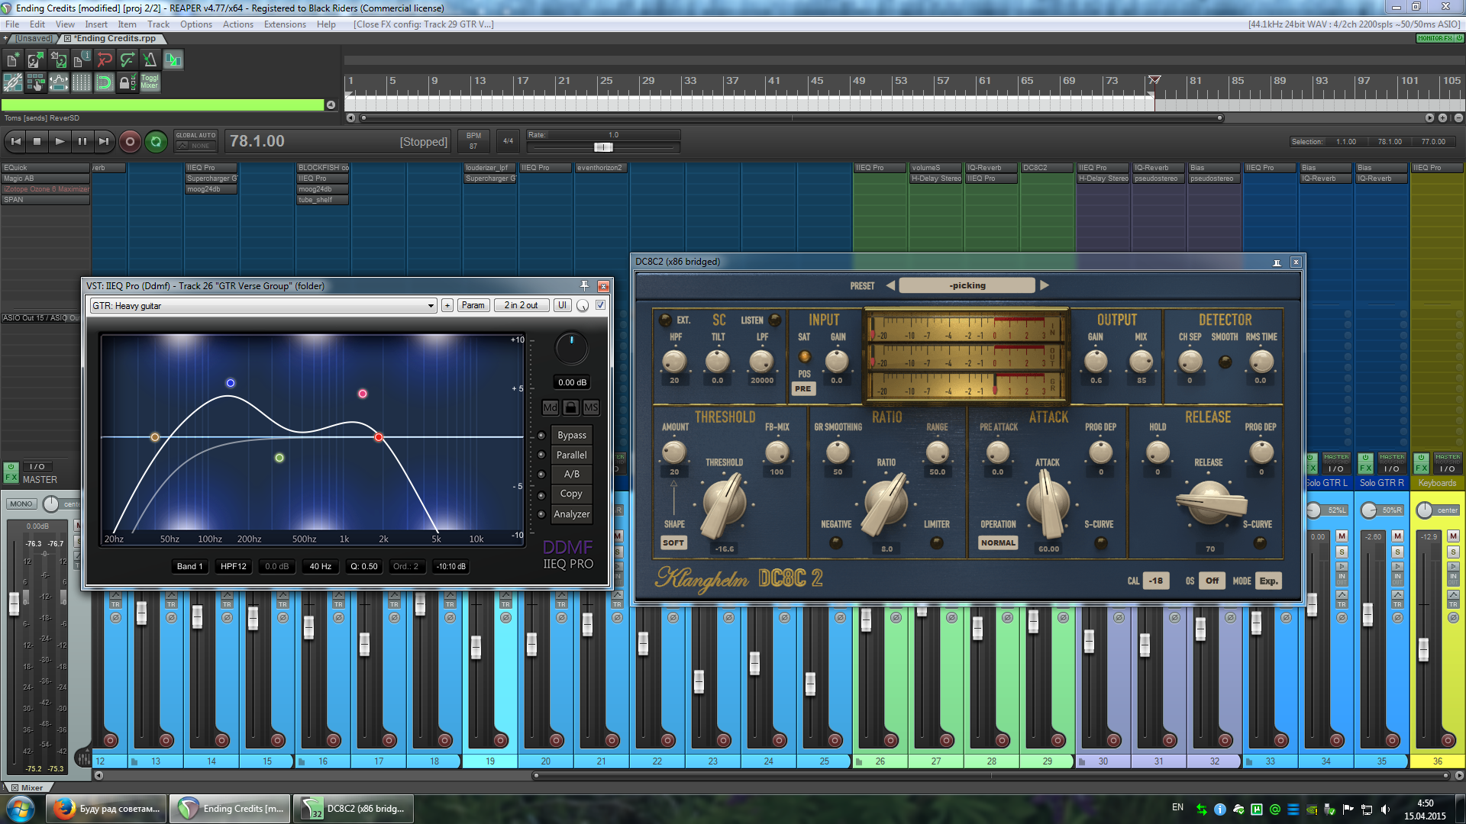Click the A/B button in IIEQ Pro
The width and height of the screenshot is (1466, 824).
[572, 474]
